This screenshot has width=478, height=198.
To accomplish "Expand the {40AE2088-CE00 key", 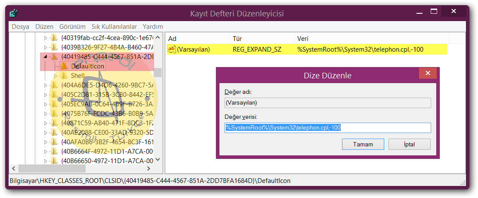I will pyautogui.click(x=46, y=133).
